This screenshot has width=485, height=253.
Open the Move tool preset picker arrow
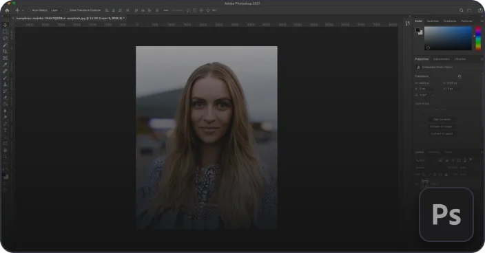pos(23,10)
